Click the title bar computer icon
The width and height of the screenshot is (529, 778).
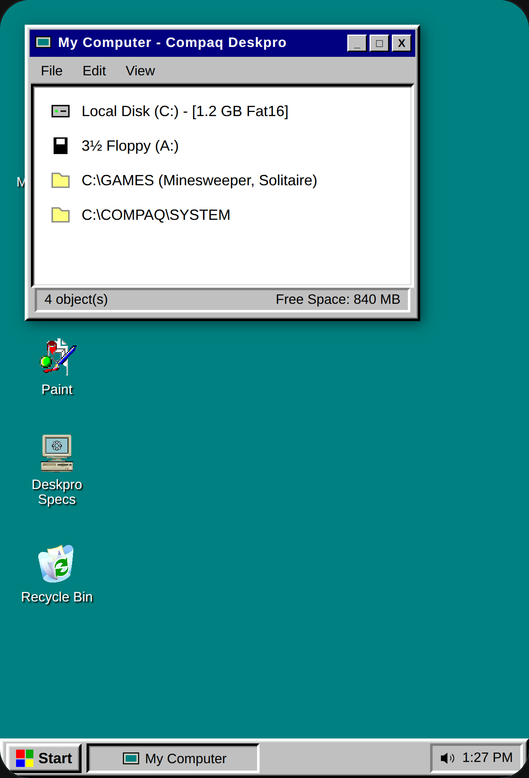[43, 42]
